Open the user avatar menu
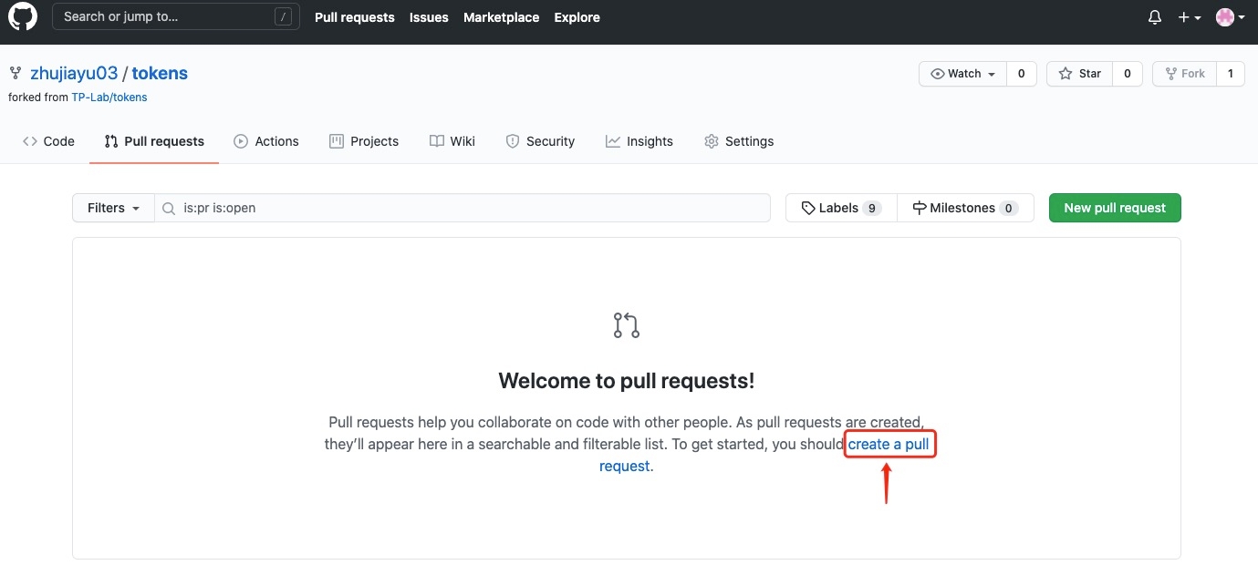 click(x=1230, y=17)
